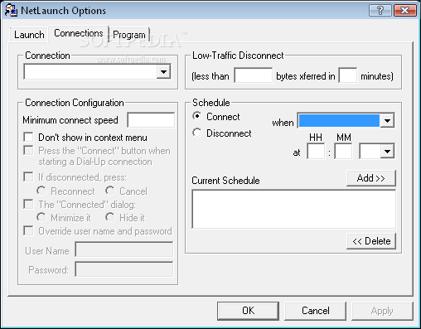Toggle If disconnected, press checkbox
This screenshot has width=421, height=329.
28,177
